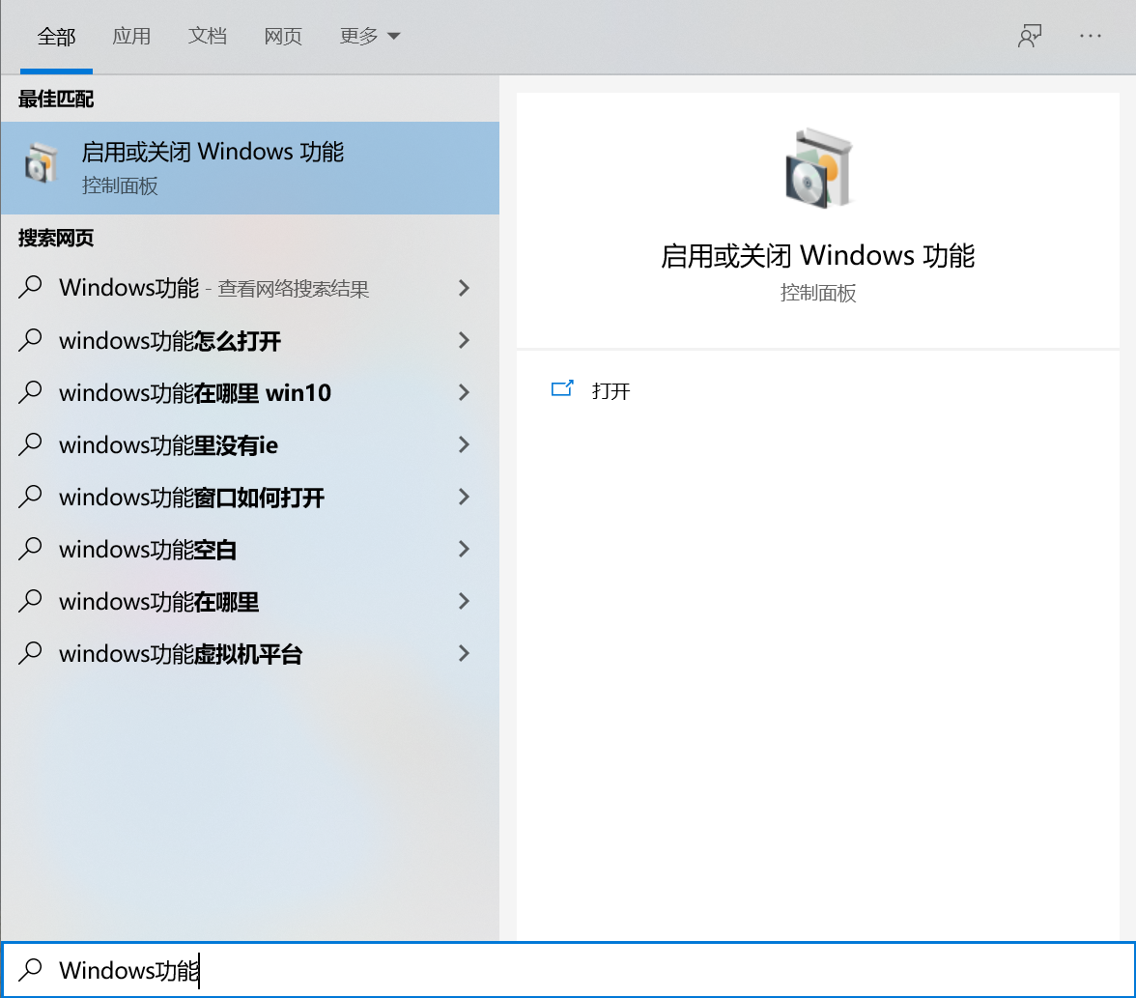
Task: Click the search input containing Windows功能
Action: tap(568, 970)
